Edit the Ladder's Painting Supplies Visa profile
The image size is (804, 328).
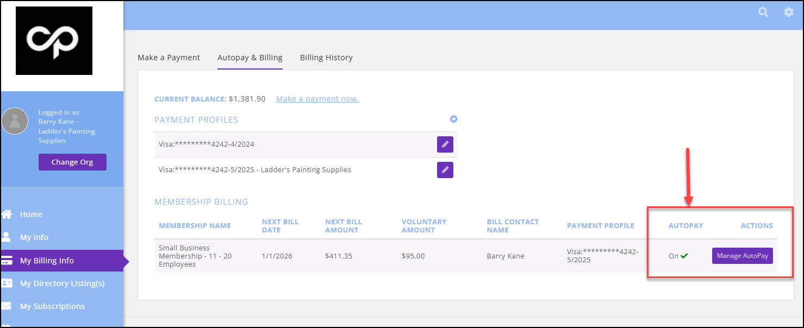point(445,170)
